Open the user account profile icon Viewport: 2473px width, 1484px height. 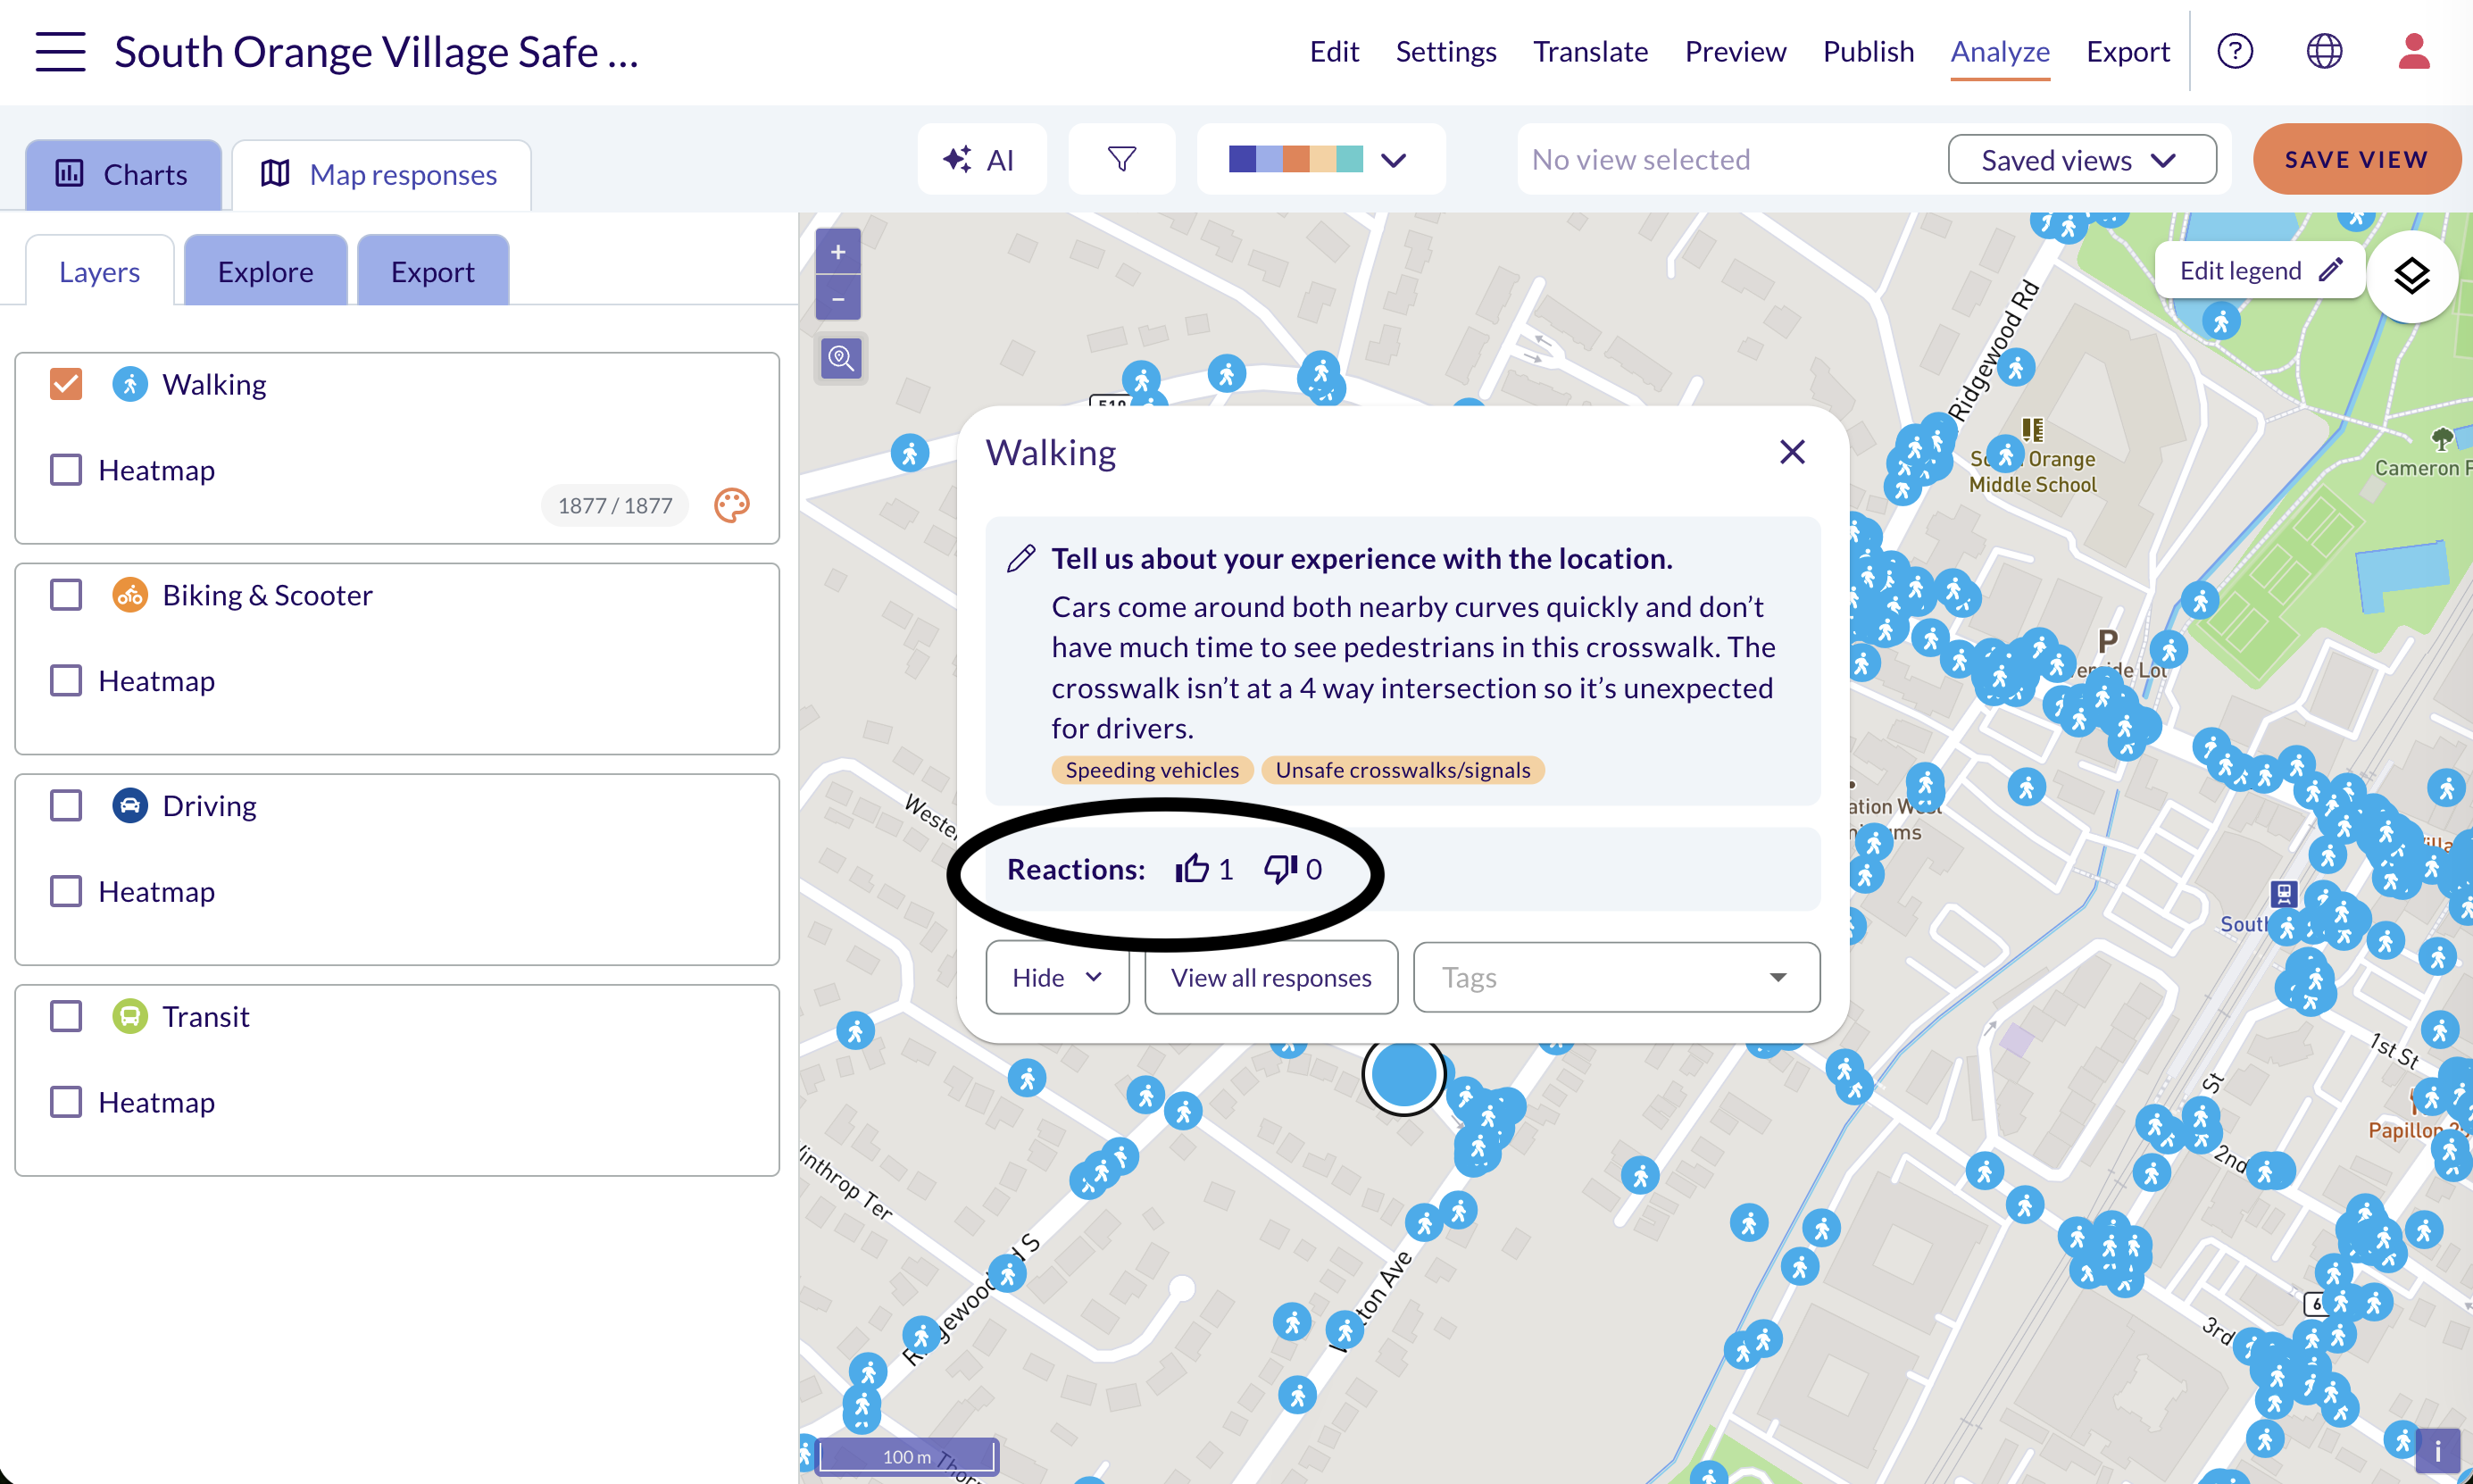2413,51
